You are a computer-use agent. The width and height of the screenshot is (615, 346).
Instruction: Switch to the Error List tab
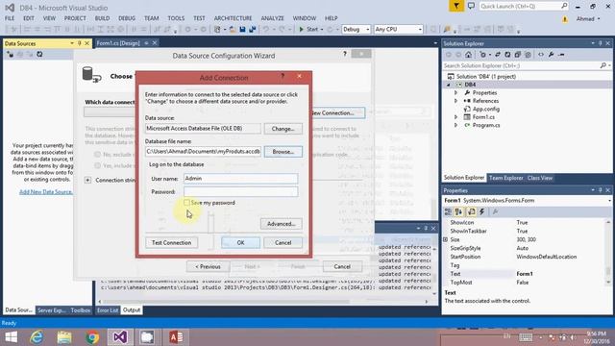tap(108, 309)
